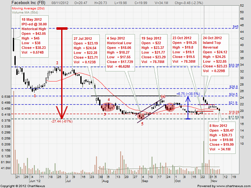
Task: Open the 27 Jul 2012 annotation box
Action: (x=86, y=50)
